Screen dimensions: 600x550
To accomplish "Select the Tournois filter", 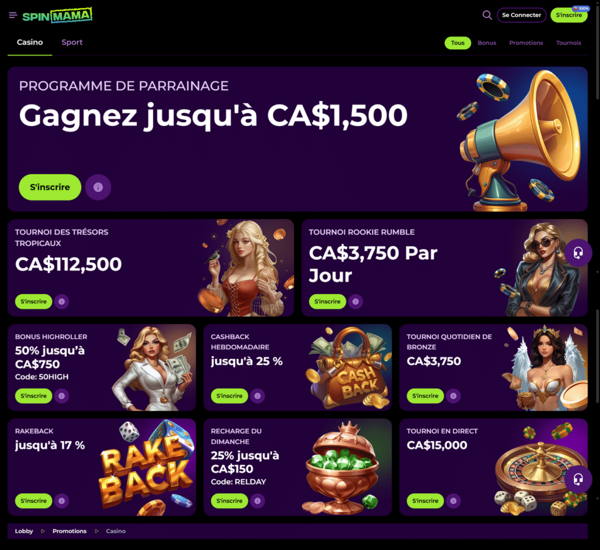I will tap(568, 43).
